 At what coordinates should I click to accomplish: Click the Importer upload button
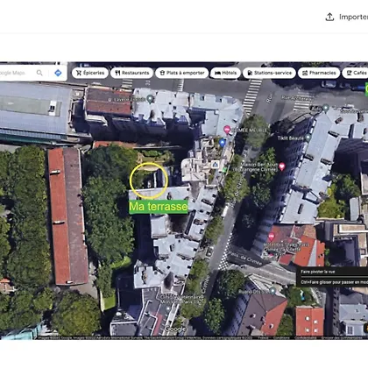coord(346,17)
